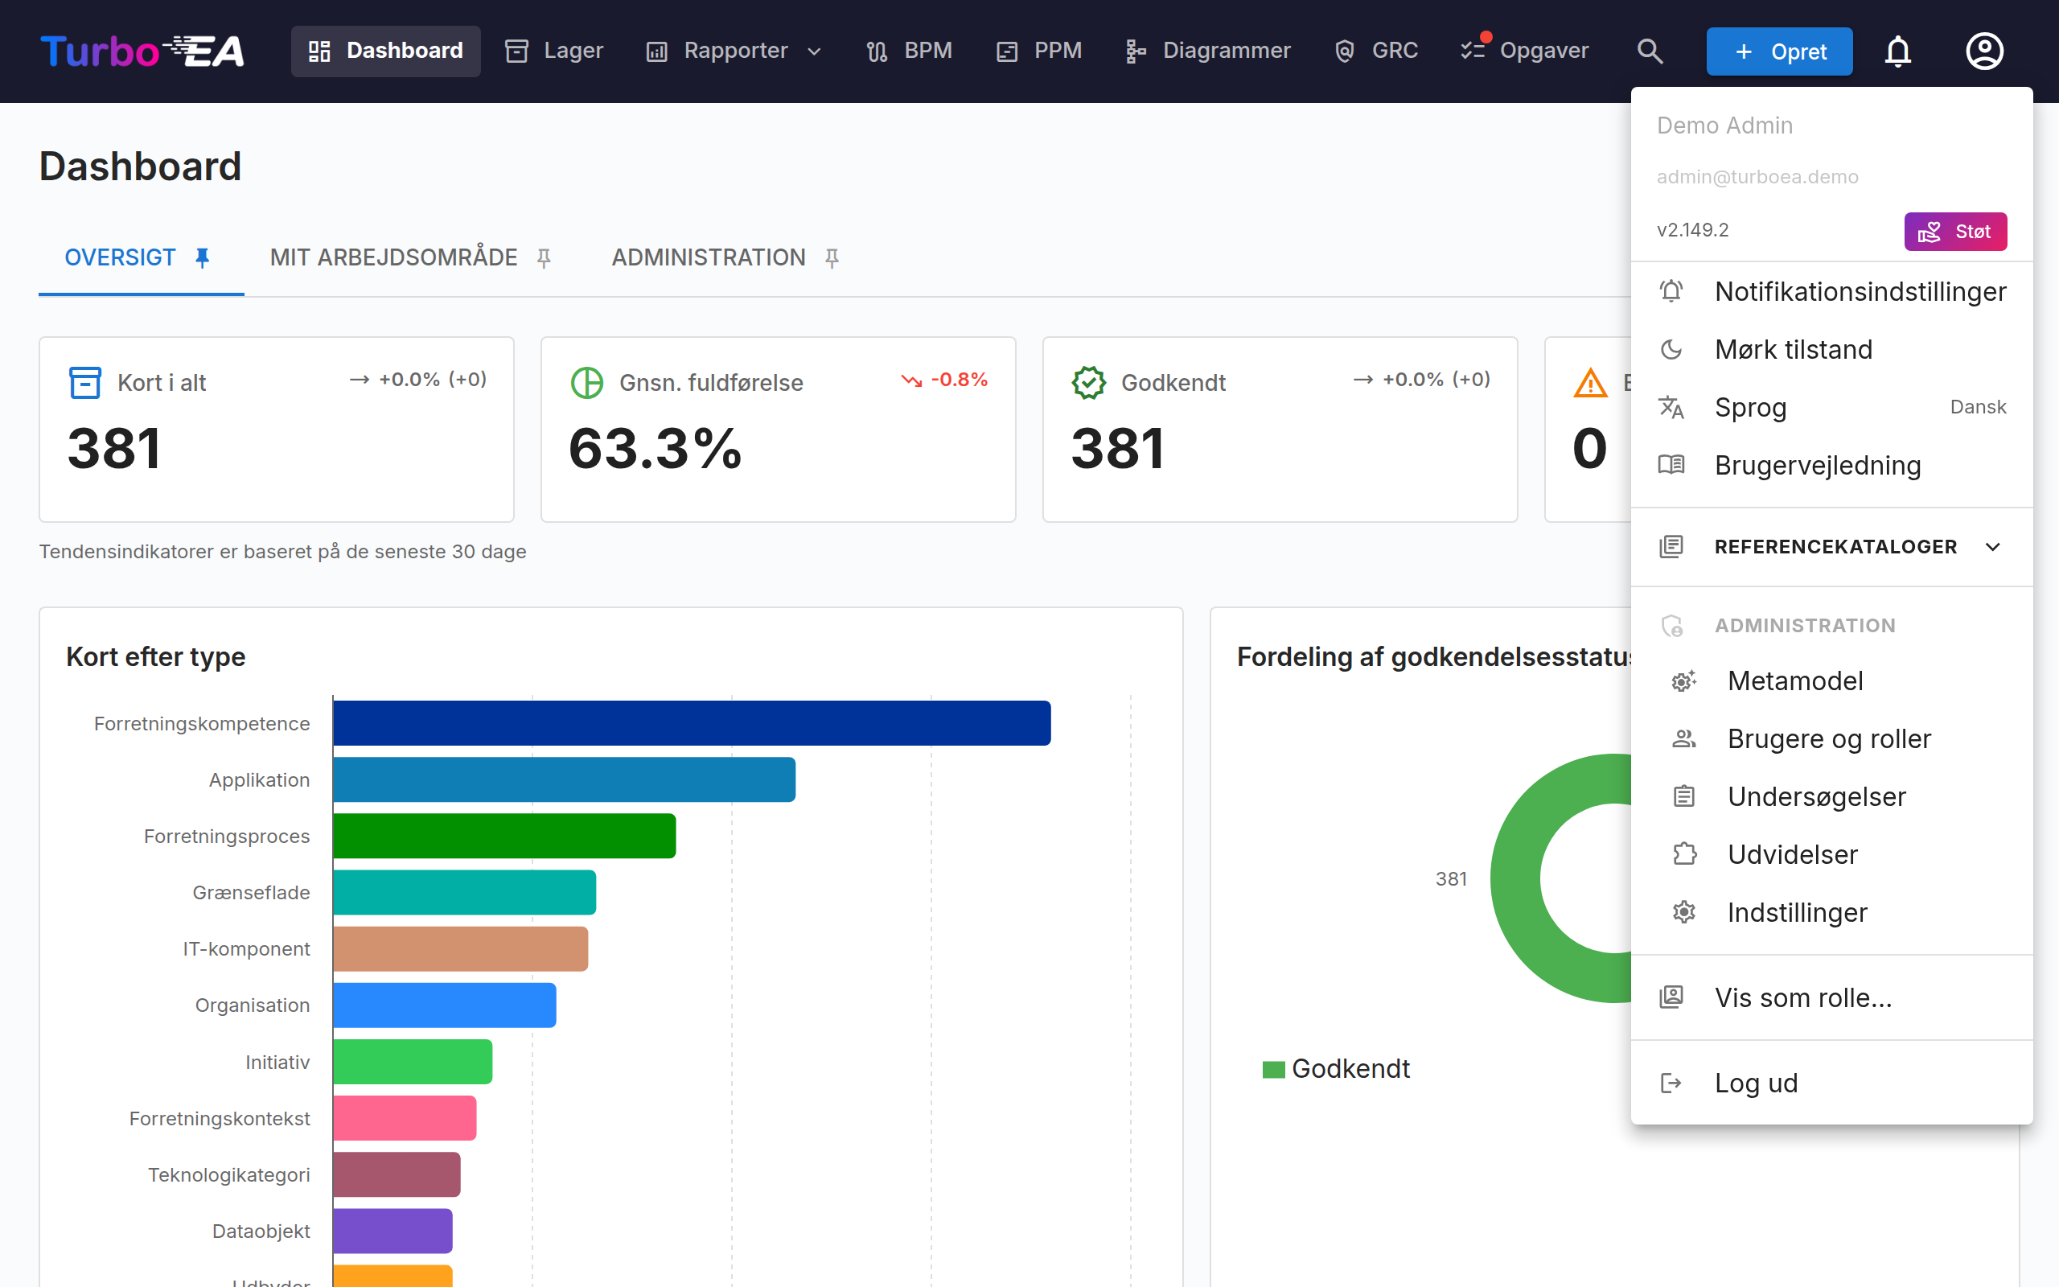This screenshot has height=1287, width=2059.
Task: Click the blue Opret button
Action: pos(1779,51)
